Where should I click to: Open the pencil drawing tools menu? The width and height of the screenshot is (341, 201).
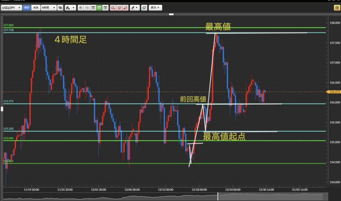[x=135, y=8]
